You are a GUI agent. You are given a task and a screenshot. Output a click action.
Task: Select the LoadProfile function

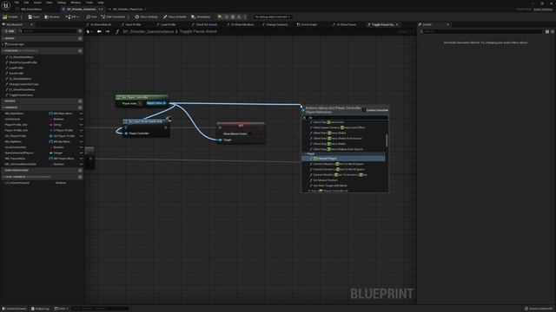click(16, 68)
